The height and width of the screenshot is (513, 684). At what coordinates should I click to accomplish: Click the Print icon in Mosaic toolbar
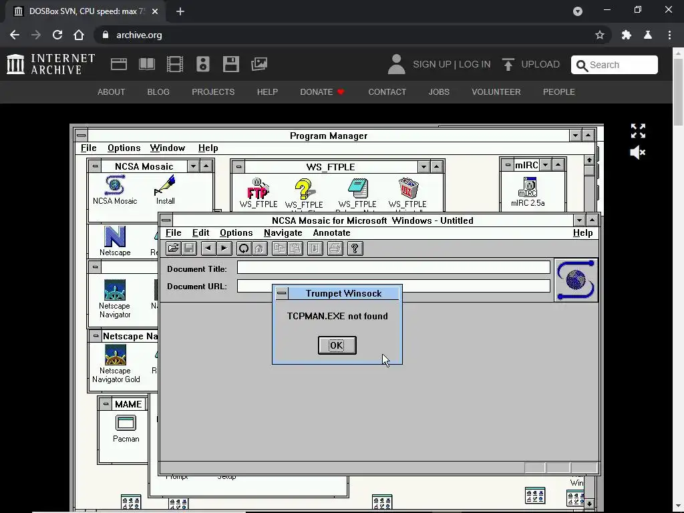[335, 248]
